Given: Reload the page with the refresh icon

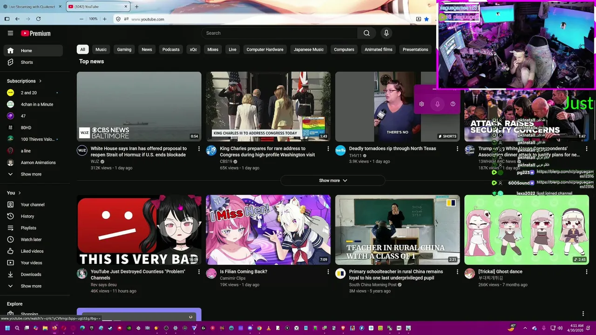Looking at the screenshot, I should coord(38,19).
